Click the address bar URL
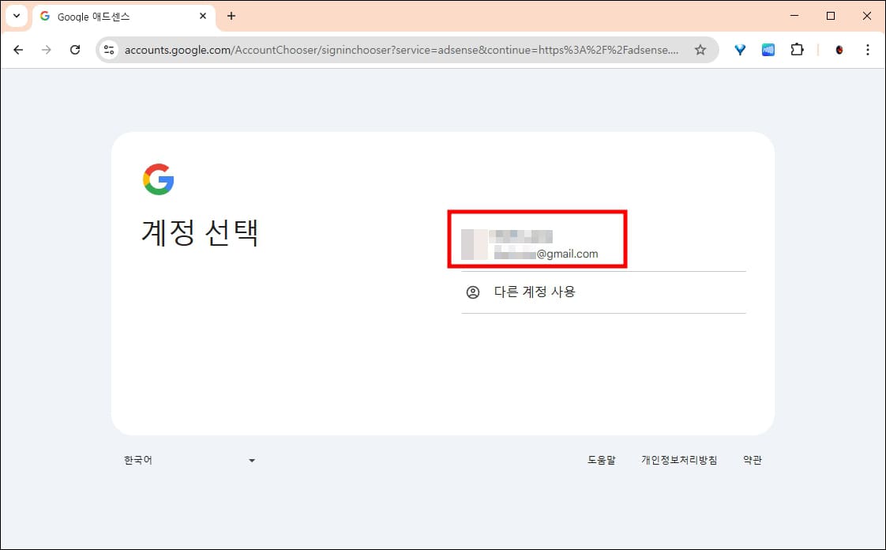886x550 pixels. 401,50
